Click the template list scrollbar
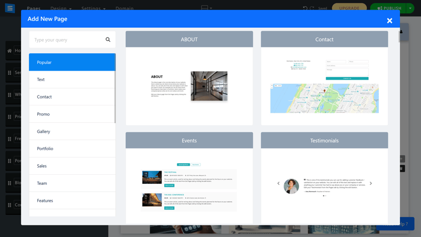This screenshot has width=421, height=237. [x=399, y=36]
